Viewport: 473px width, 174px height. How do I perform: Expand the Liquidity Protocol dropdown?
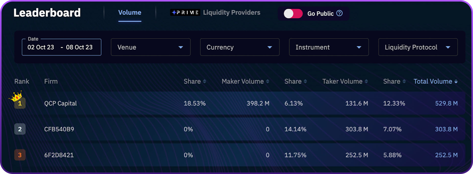tap(418, 47)
